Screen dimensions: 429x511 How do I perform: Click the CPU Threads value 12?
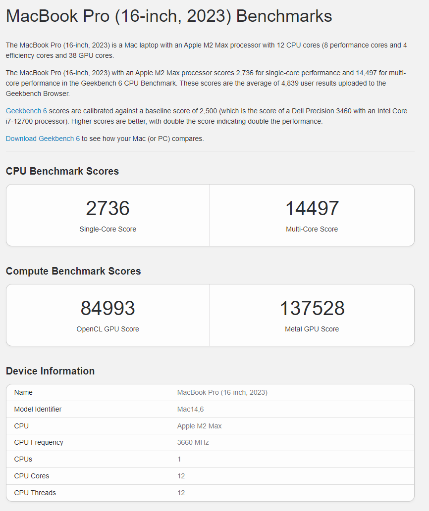tap(181, 493)
